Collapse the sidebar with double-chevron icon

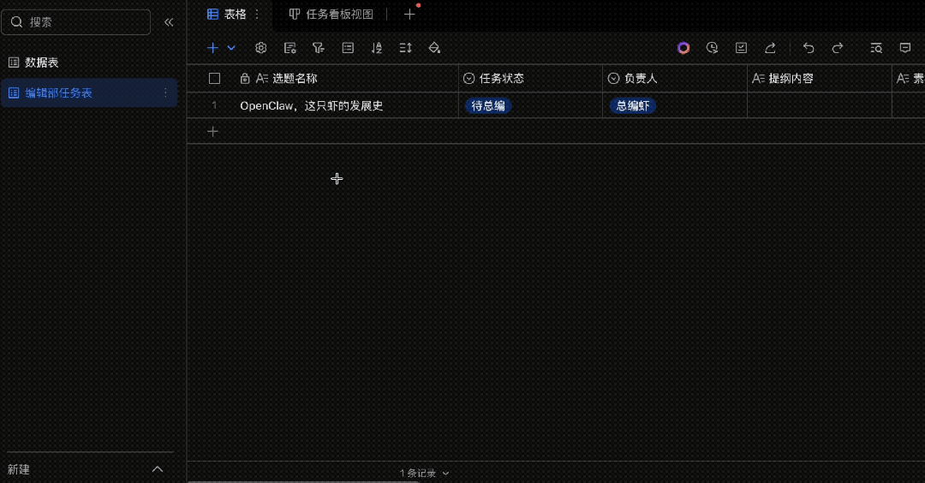click(x=169, y=22)
